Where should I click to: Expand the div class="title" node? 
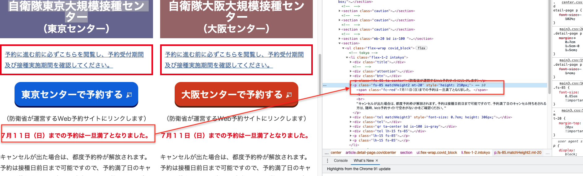(351, 62)
